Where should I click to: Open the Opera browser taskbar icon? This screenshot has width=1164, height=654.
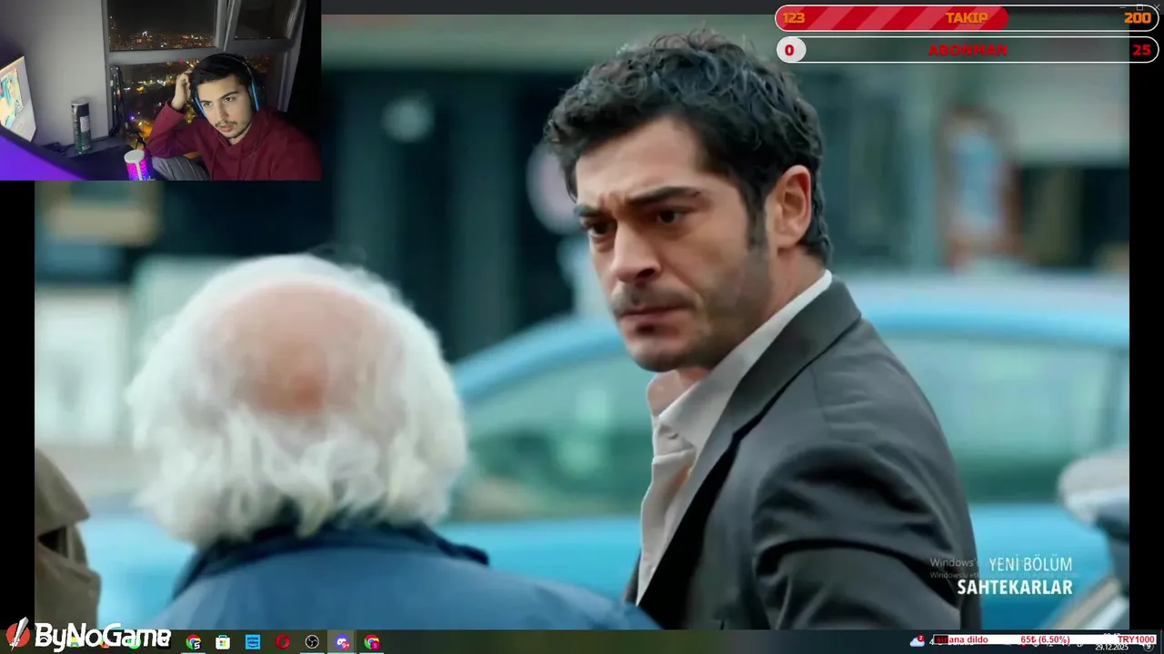[283, 642]
